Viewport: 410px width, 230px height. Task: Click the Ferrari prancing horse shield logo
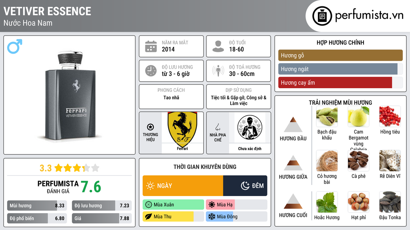(182, 130)
